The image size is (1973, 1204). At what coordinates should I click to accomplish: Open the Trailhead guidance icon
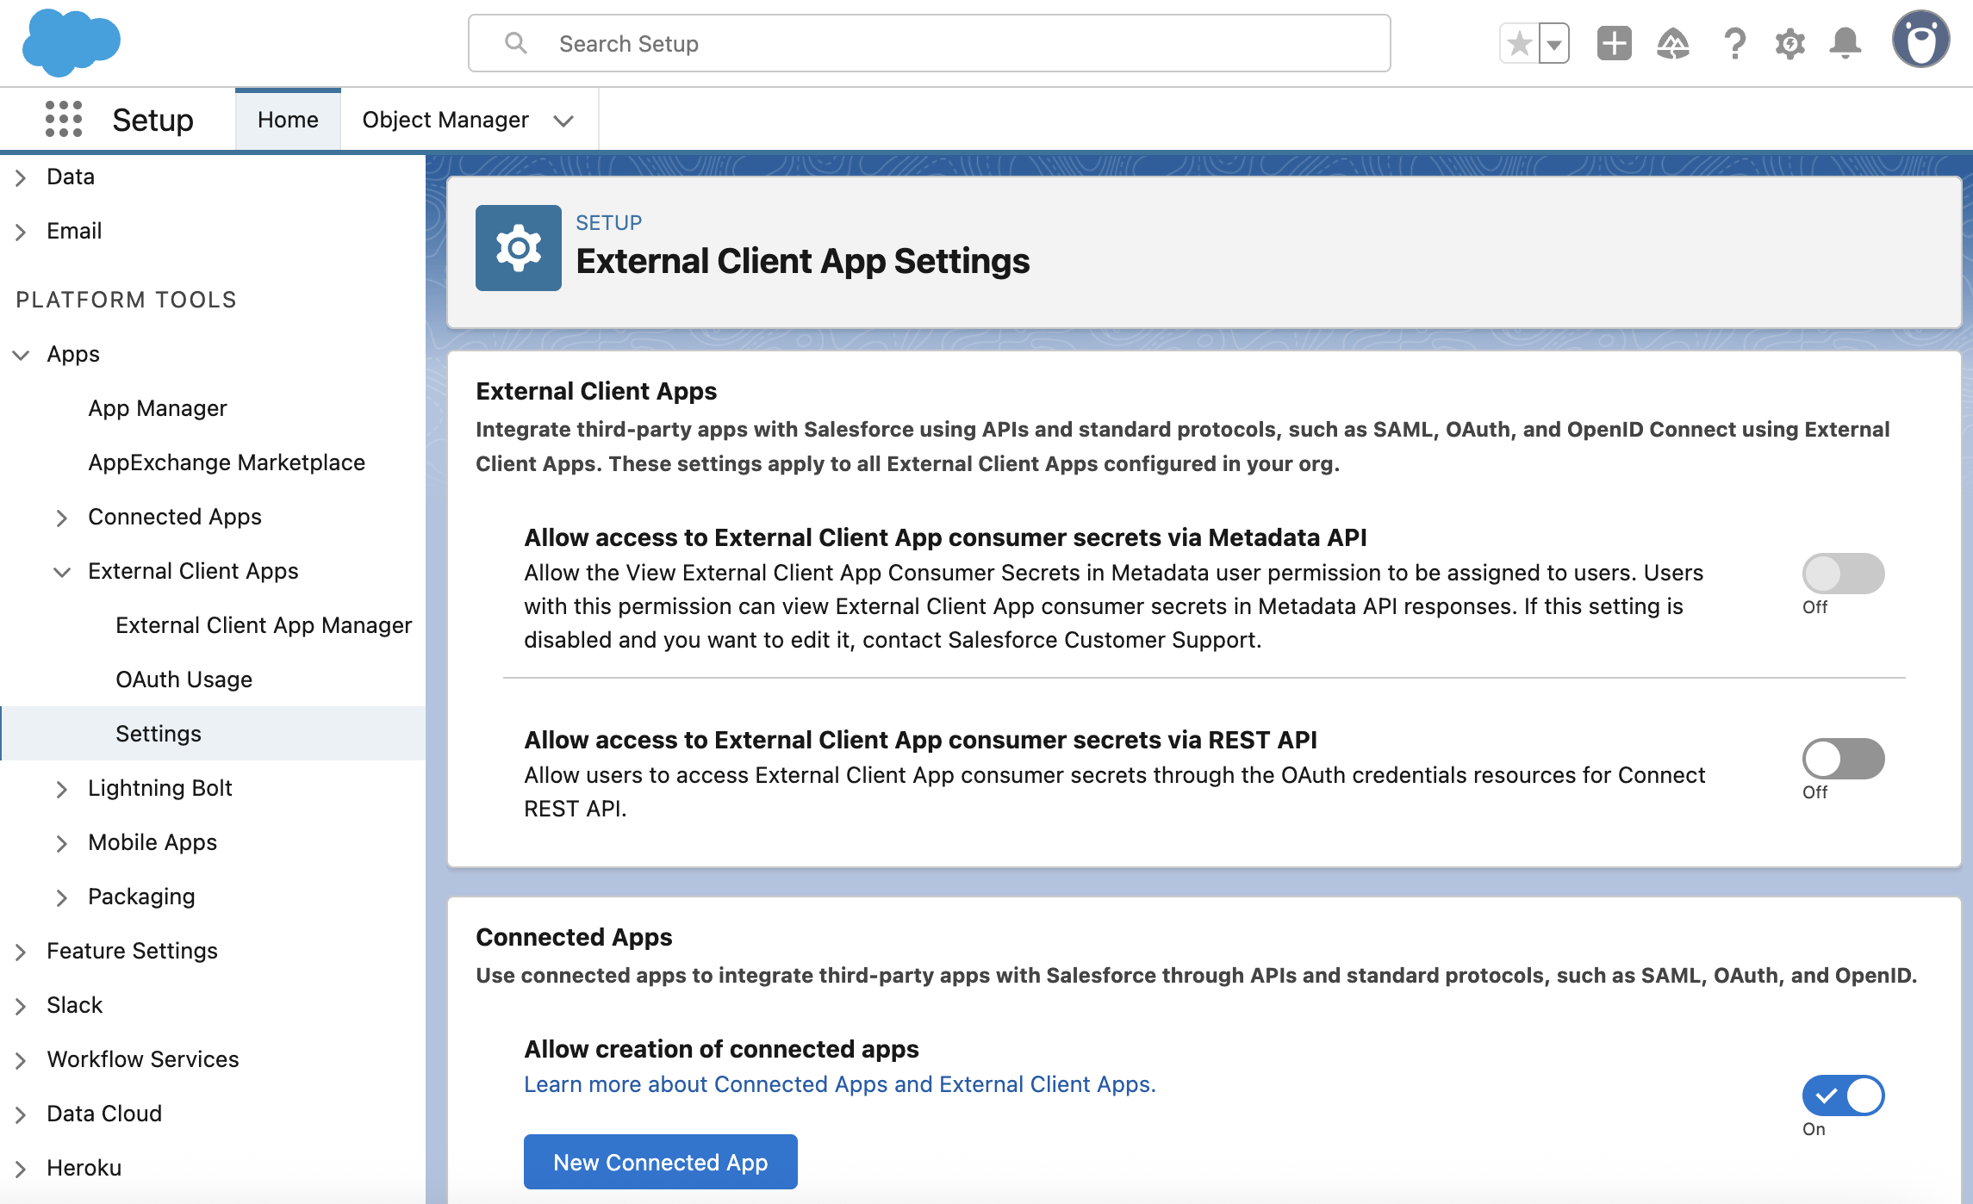click(x=1672, y=43)
